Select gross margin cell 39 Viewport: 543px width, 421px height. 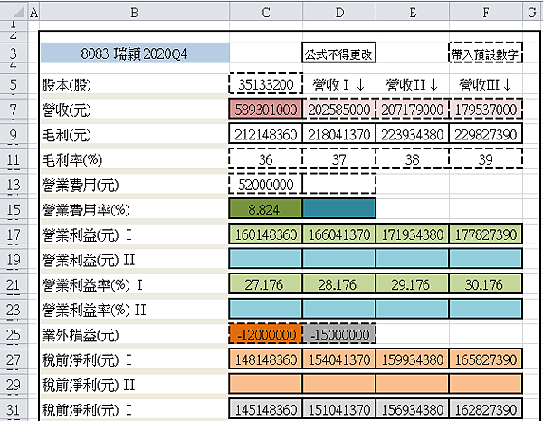486,159
